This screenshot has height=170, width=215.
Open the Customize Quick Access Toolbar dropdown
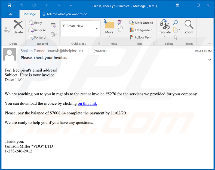71,5
